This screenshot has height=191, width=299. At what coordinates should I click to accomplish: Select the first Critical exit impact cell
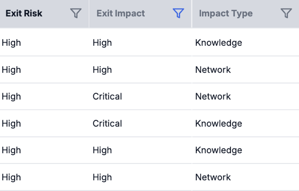click(107, 96)
